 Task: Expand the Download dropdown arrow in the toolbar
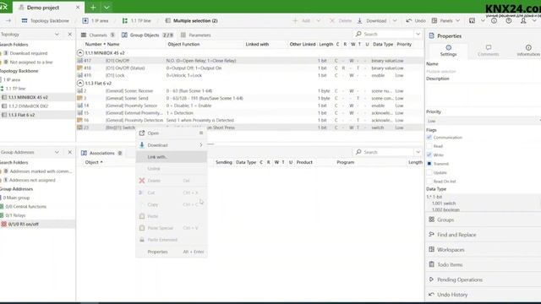(395, 20)
